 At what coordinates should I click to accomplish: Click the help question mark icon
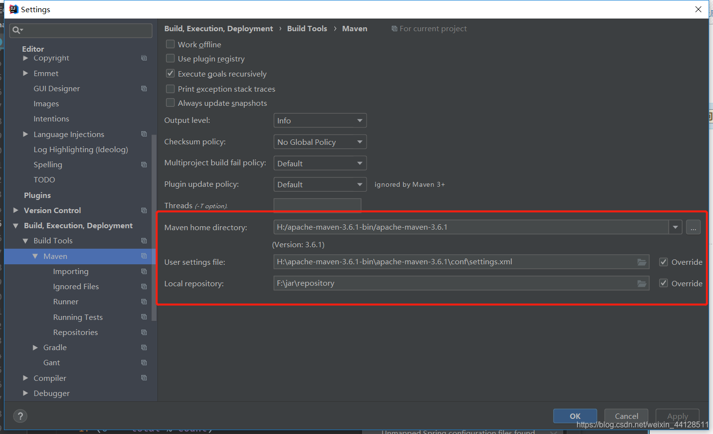click(20, 416)
